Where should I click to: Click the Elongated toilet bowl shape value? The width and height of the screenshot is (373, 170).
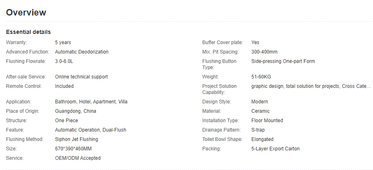(x=263, y=139)
